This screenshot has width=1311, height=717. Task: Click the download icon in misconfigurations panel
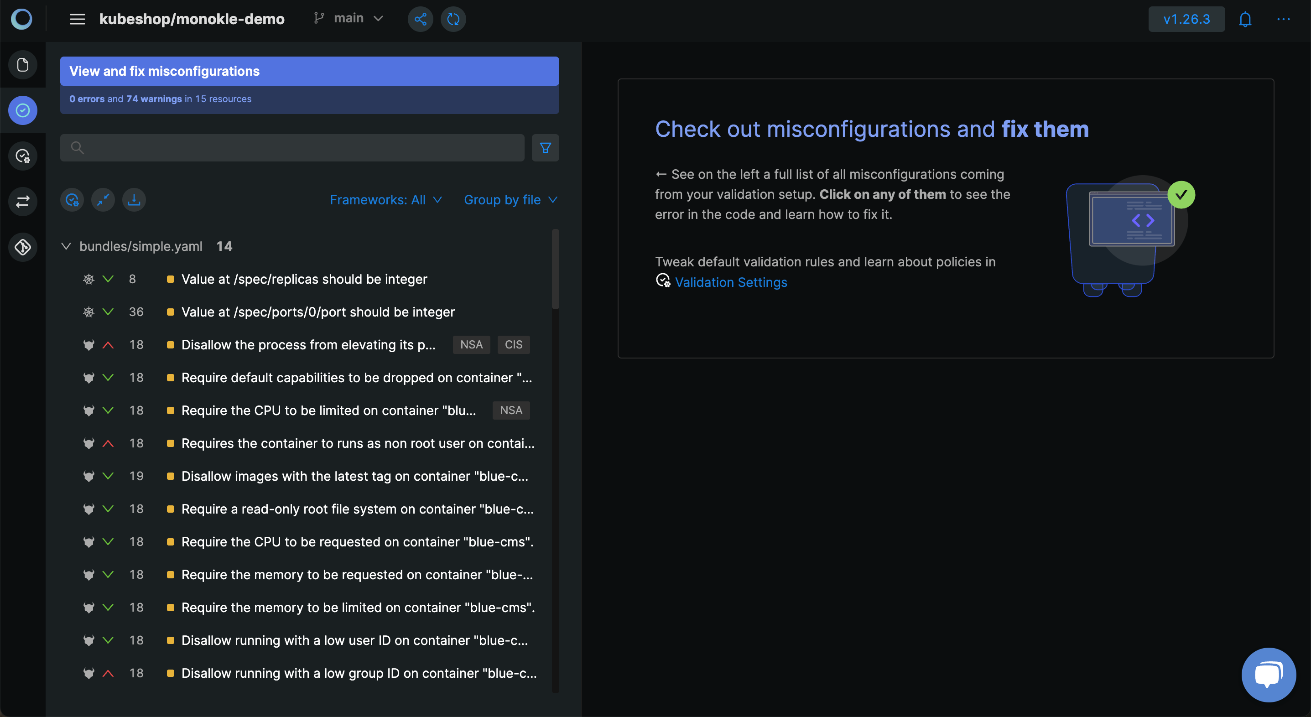[133, 200]
